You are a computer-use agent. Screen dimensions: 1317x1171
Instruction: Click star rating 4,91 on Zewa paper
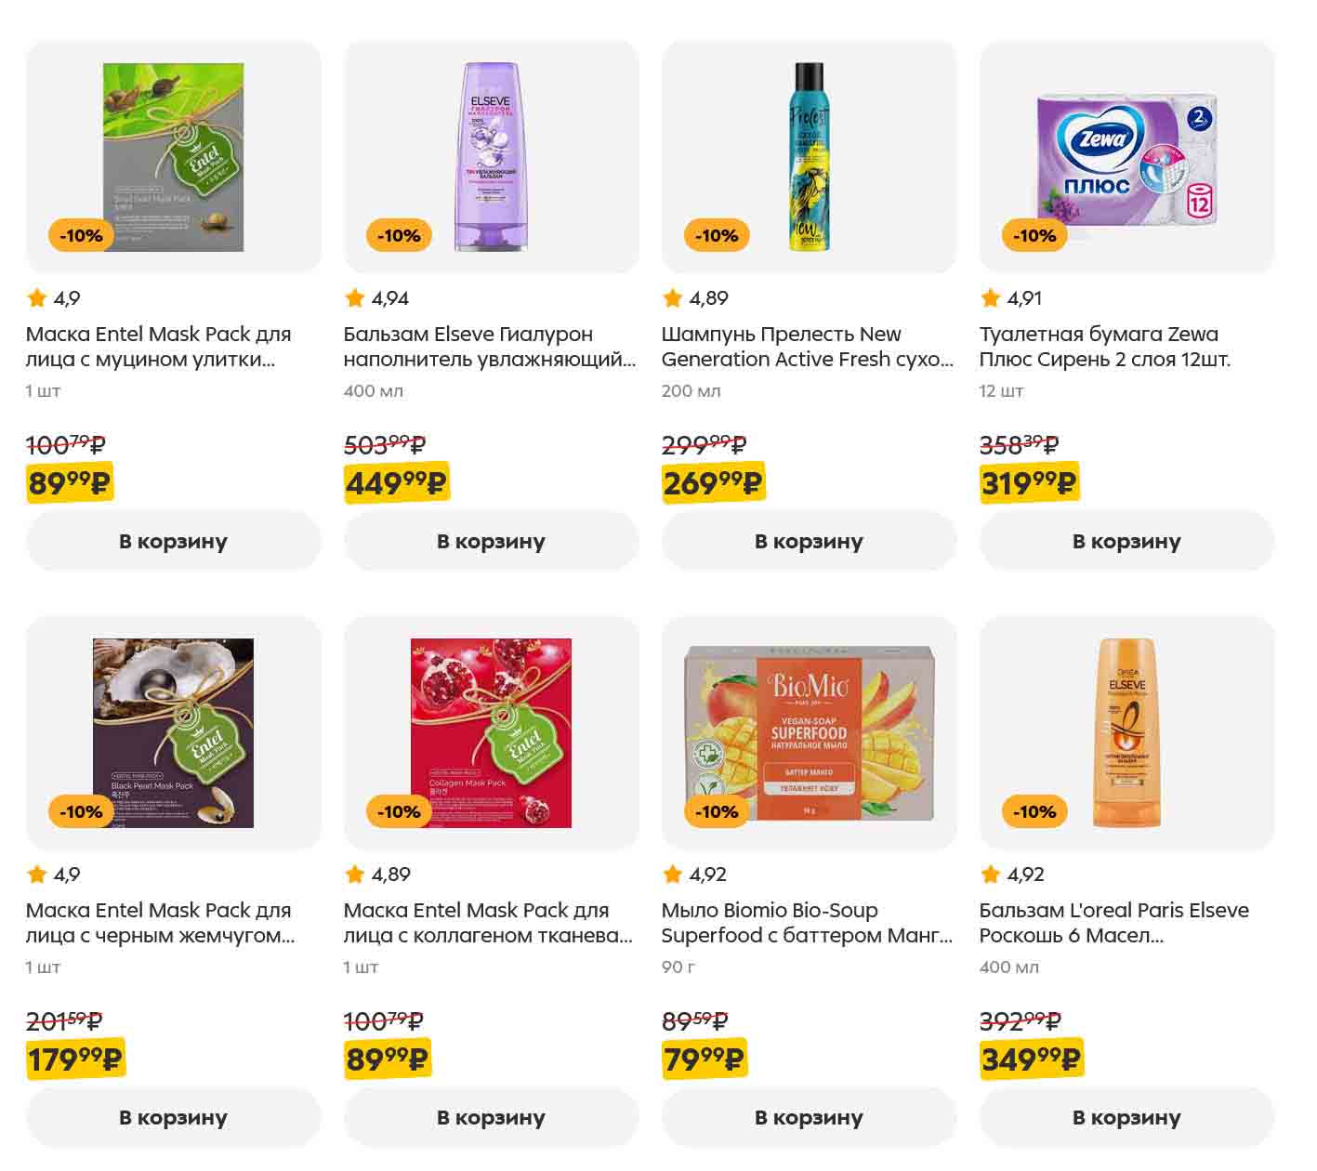coord(1012,298)
